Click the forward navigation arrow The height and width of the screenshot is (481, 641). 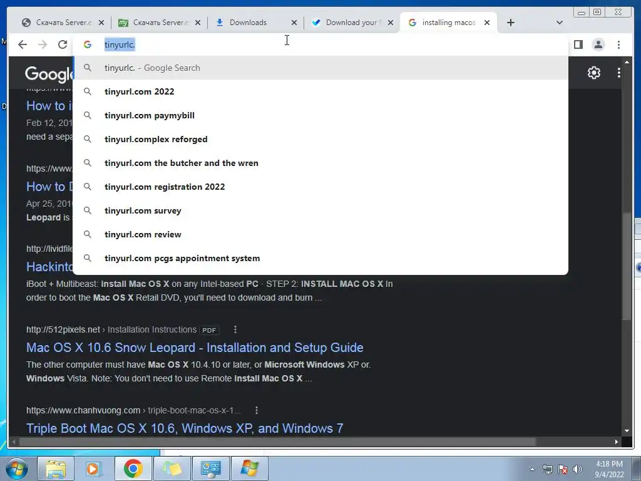43,44
